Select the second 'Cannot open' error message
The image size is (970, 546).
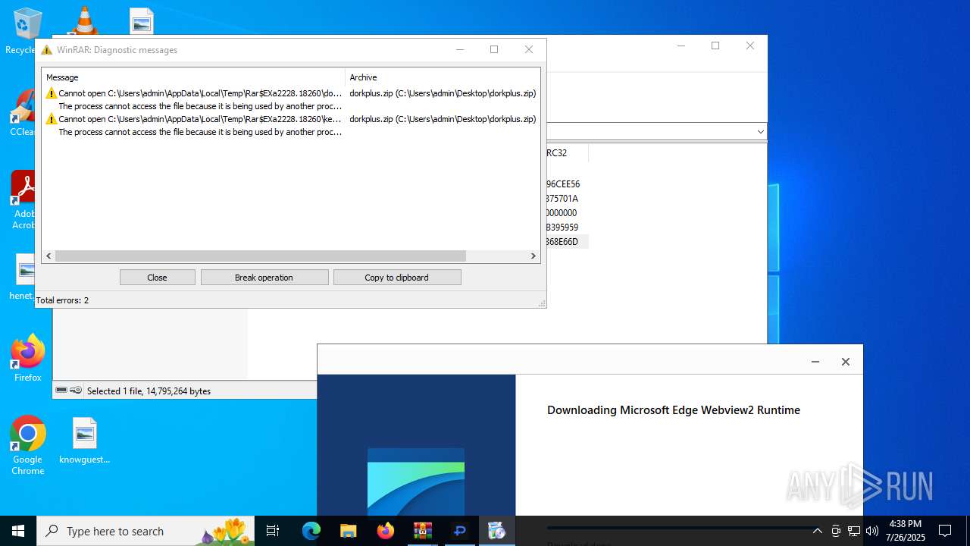pyautogui.click(x=200, y=119)
